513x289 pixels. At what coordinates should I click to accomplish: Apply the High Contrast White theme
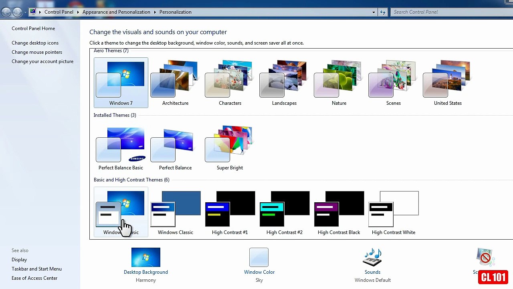[x=393, y=212]
